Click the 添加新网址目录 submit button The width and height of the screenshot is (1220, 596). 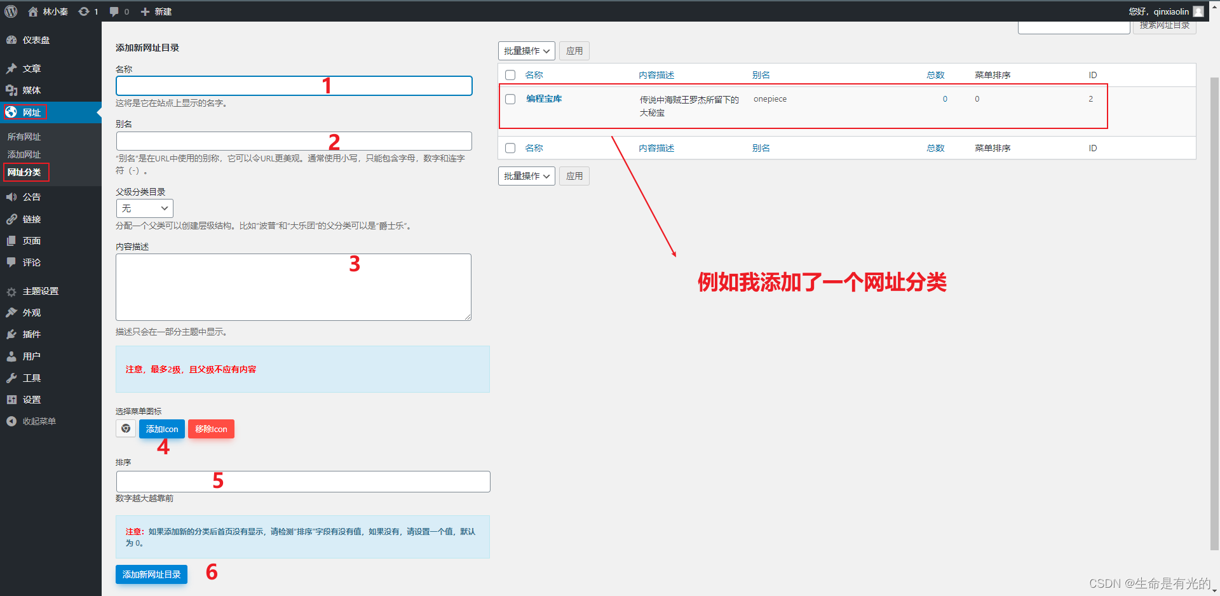(151, 574)
